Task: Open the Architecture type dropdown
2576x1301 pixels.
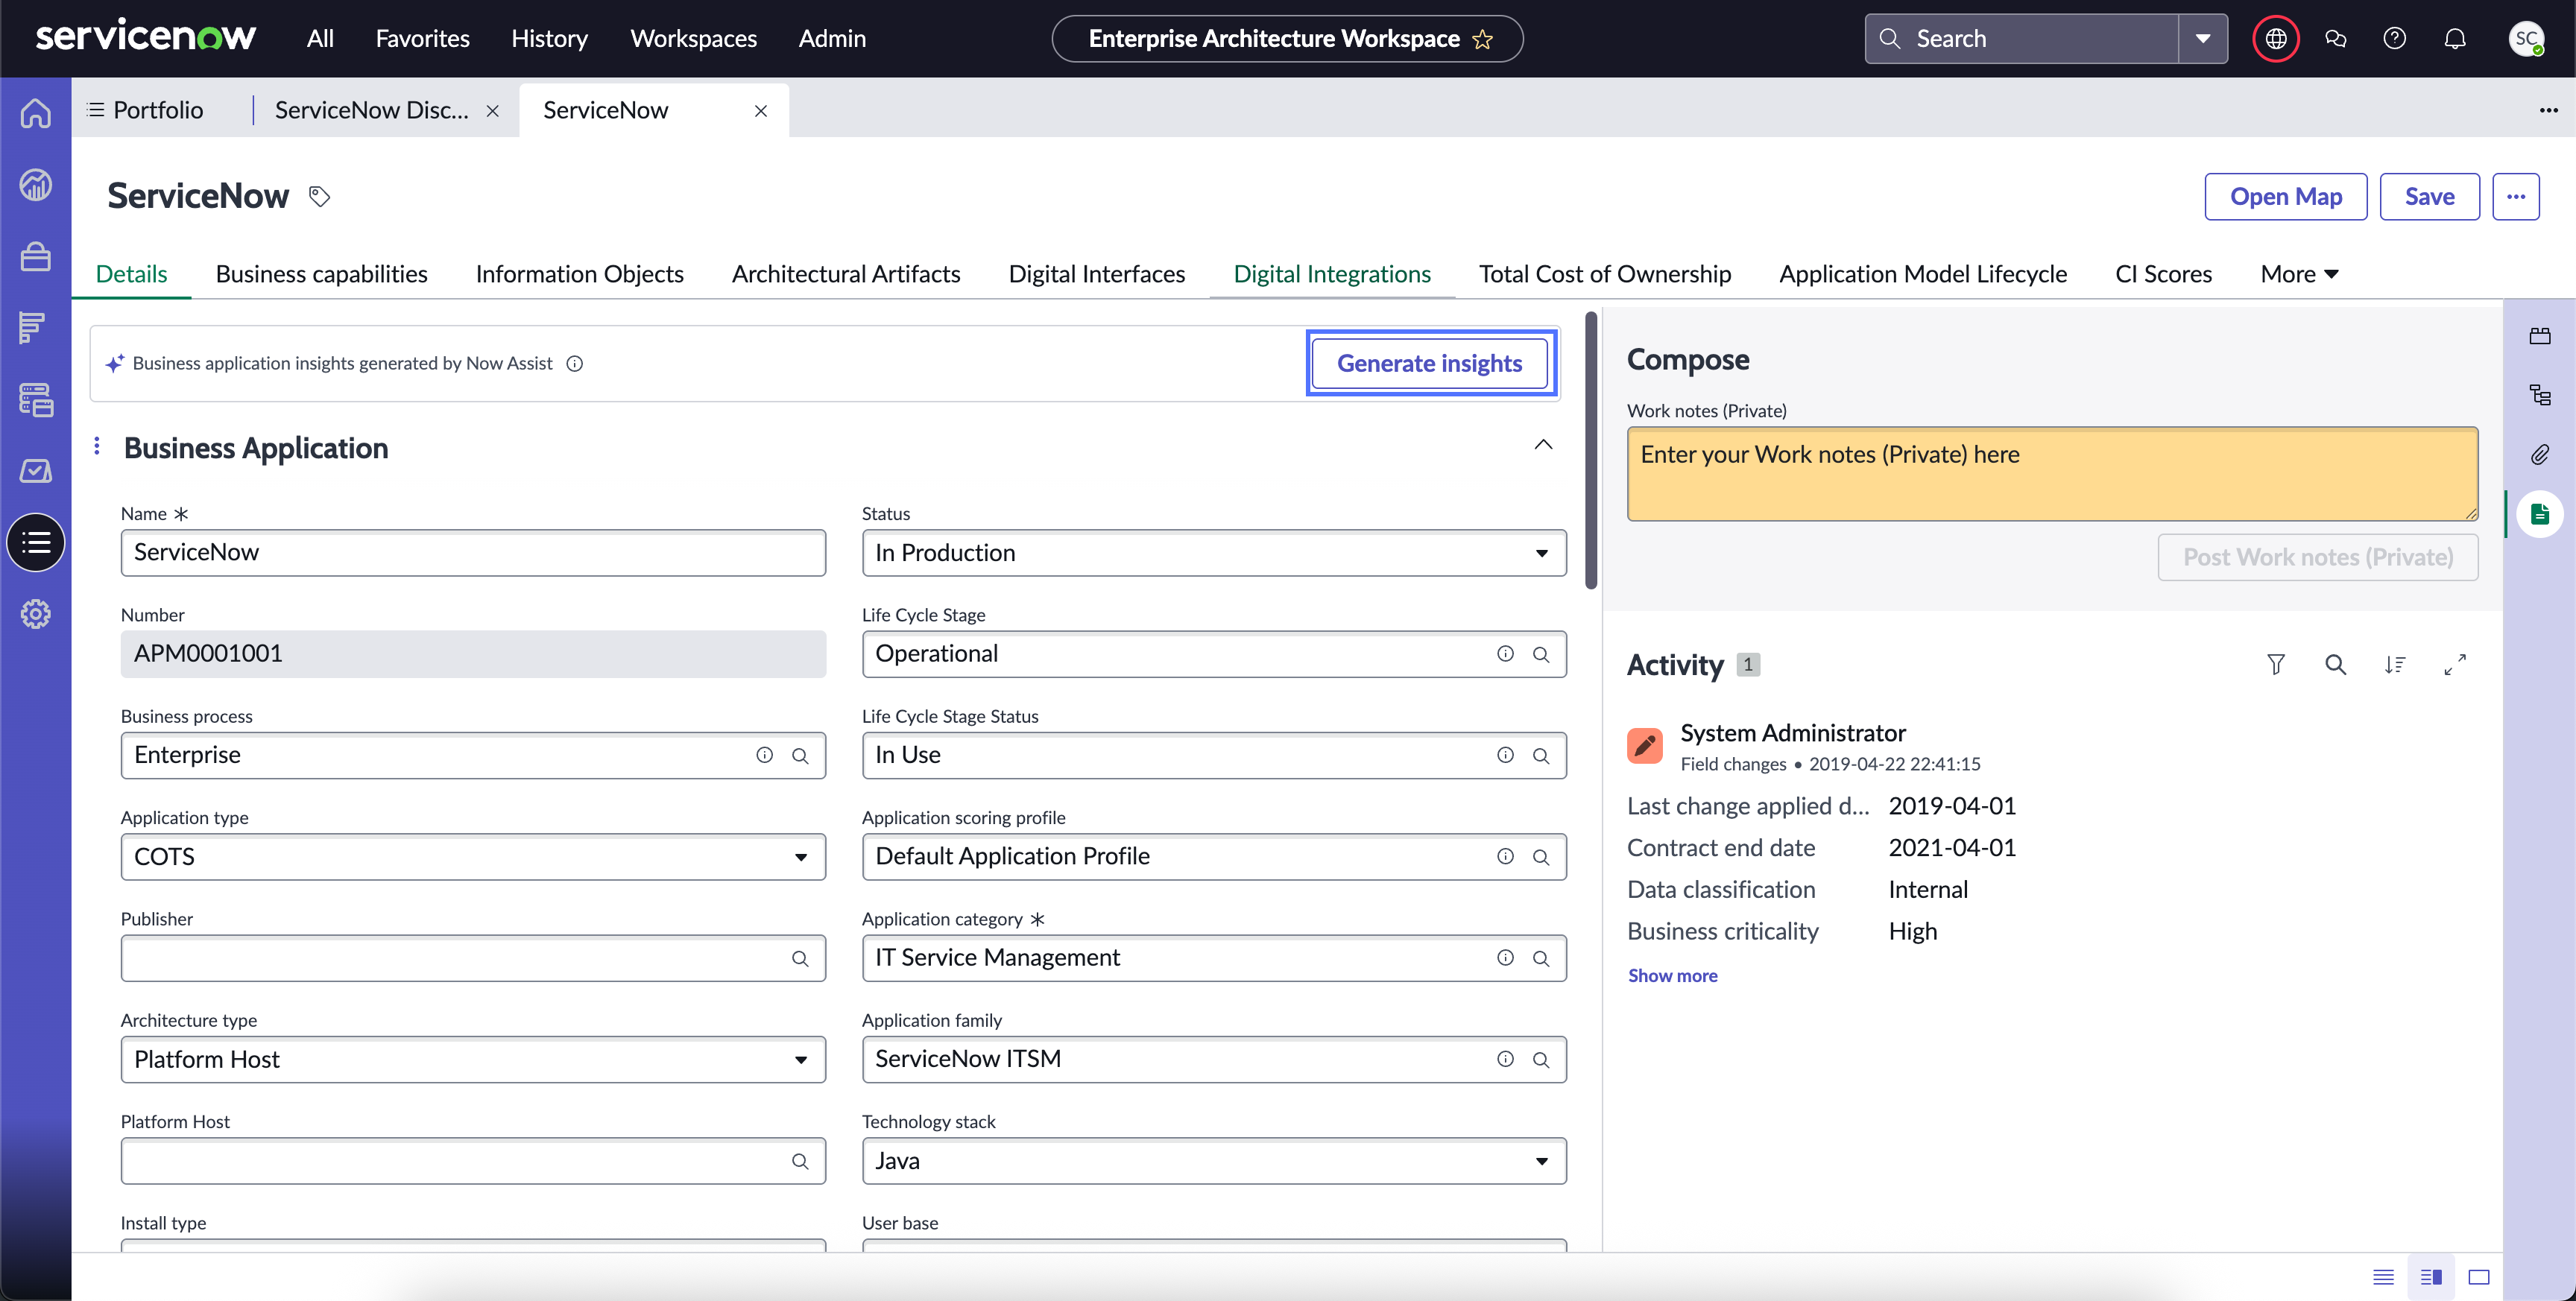Action: pos(473,1060)
